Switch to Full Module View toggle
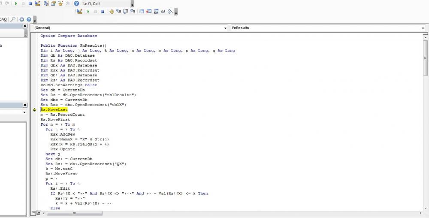 pyautogui.click(x=38, y=213)
